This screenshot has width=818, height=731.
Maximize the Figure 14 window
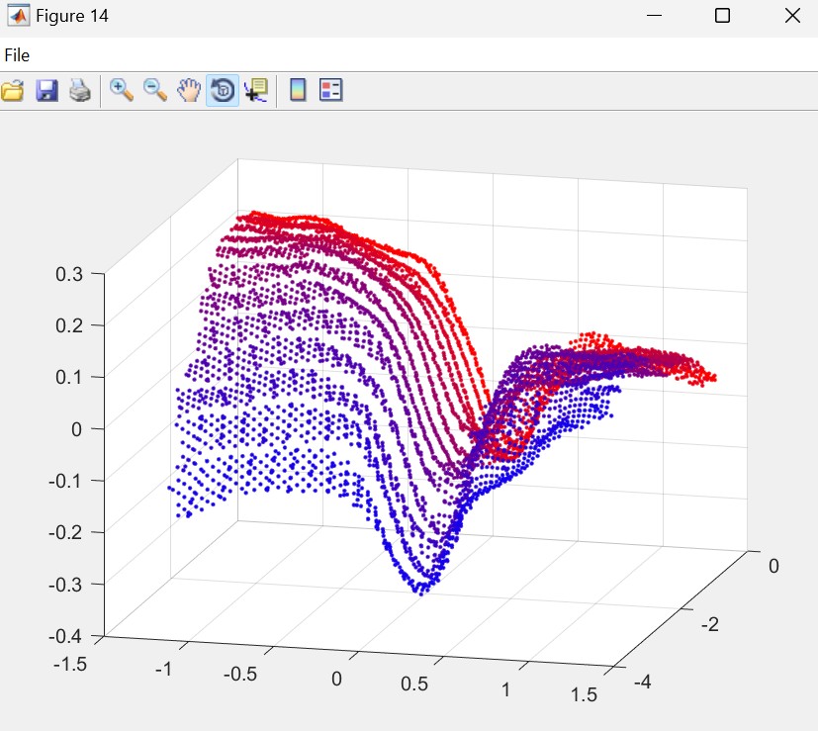click(722, 16)
